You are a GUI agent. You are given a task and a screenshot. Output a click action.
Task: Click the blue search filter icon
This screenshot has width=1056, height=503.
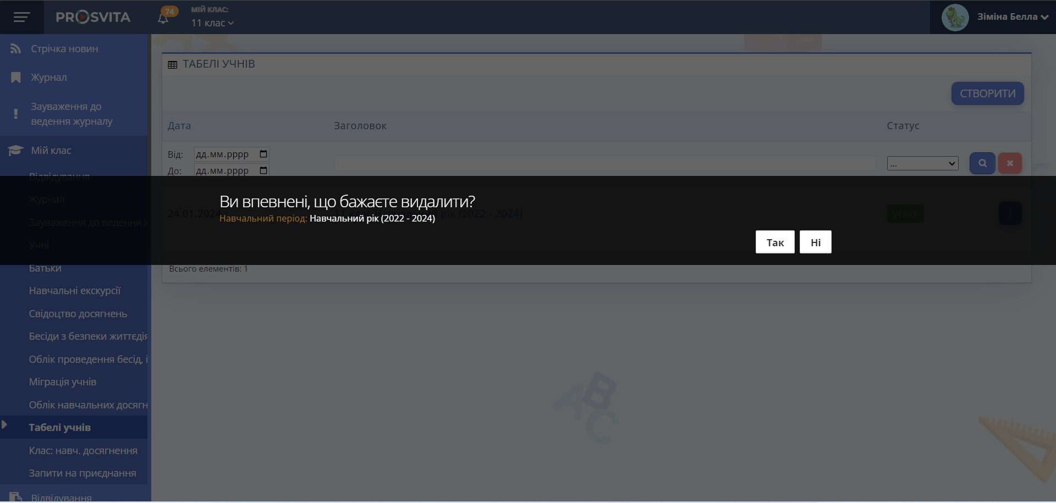click(982, 163)
